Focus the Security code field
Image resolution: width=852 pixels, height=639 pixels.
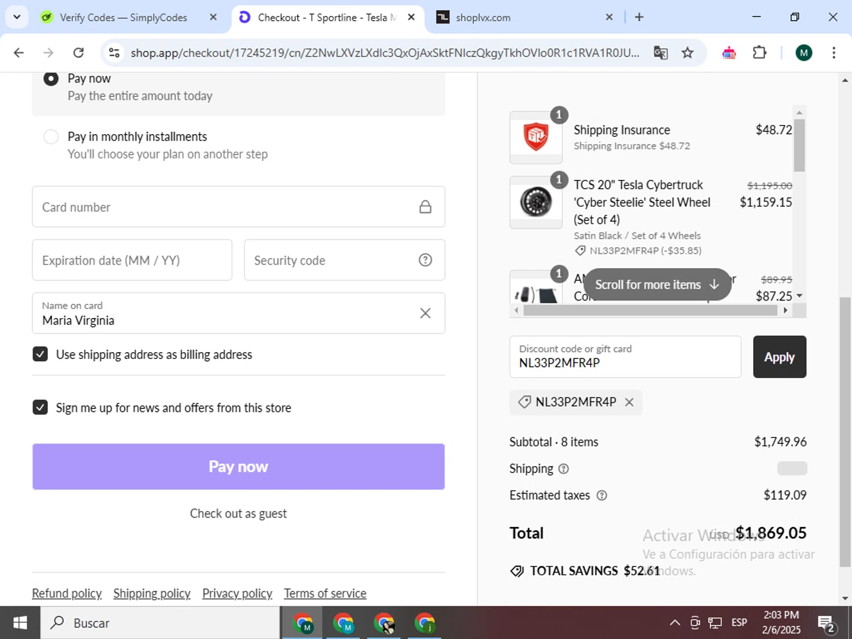click(x=344, y=260)
